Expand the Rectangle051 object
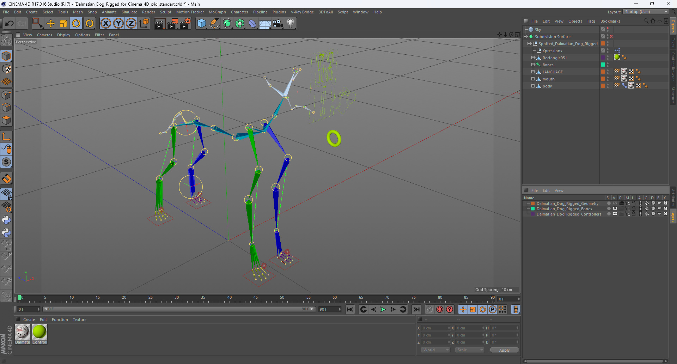 pos(533,58)
